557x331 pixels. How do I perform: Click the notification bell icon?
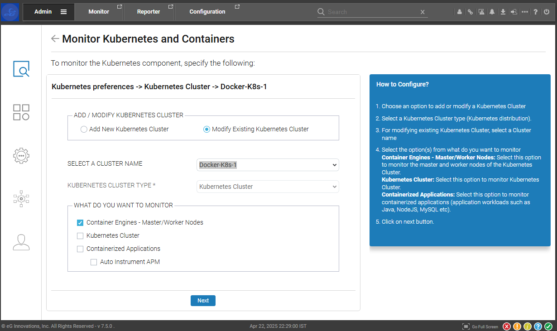[492, 12]
